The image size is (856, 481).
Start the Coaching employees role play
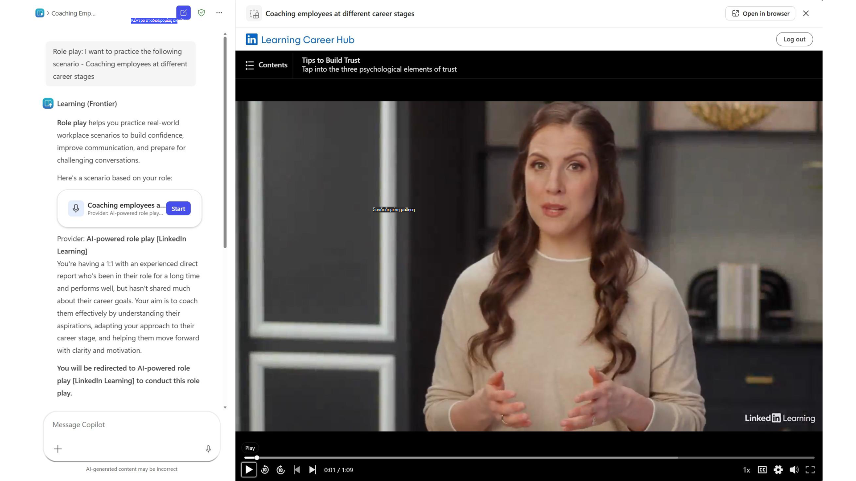pyautogui.click(x=178, y=208)
